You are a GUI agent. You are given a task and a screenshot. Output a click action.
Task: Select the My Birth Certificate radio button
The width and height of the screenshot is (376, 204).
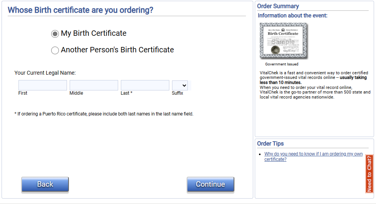point(55,34)
